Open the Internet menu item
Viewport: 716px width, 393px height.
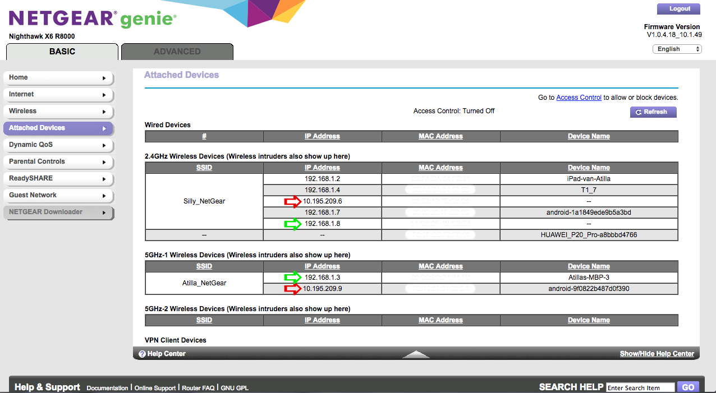coord(58,94)
